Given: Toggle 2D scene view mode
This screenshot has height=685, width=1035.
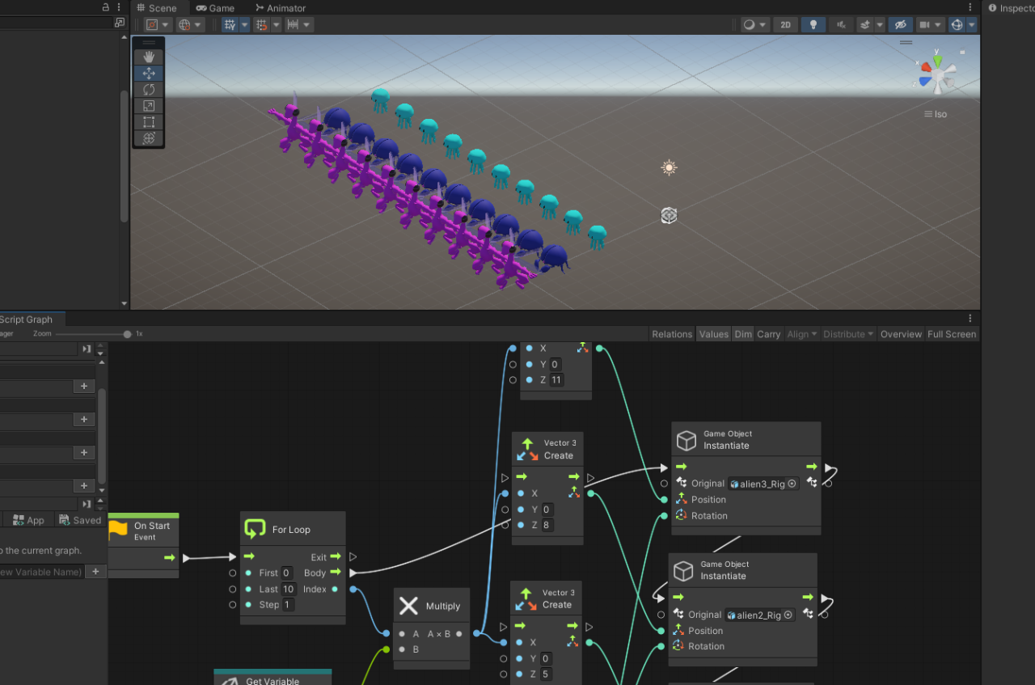Looking at the screenshot, I should click(785, 25).
